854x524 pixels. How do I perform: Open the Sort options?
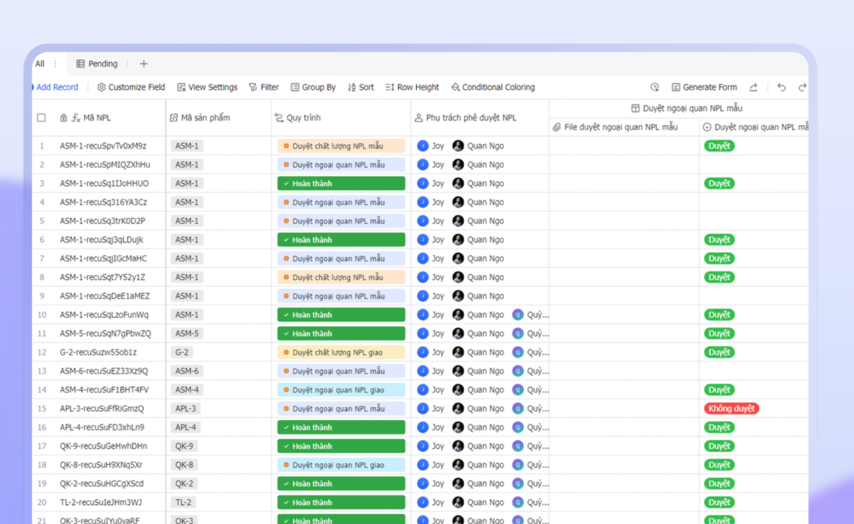point(361,88)
